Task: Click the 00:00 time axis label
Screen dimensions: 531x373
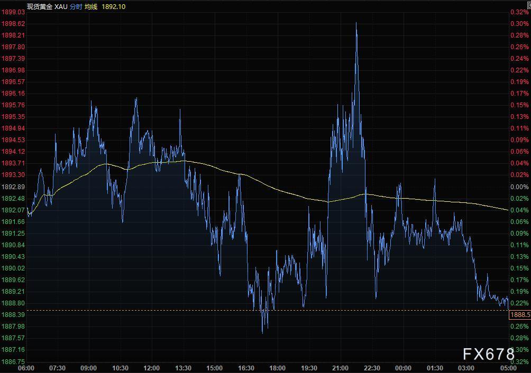Action: click(403, 368)
